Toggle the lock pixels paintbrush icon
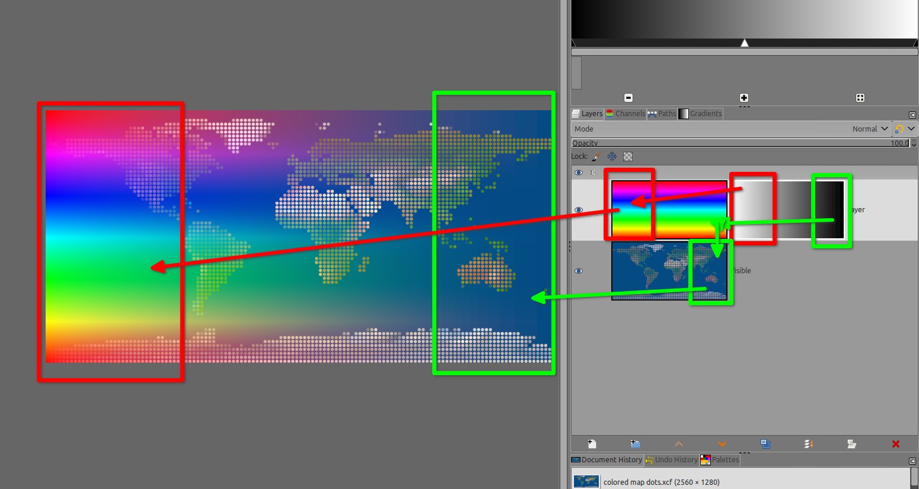 (596, 156)
